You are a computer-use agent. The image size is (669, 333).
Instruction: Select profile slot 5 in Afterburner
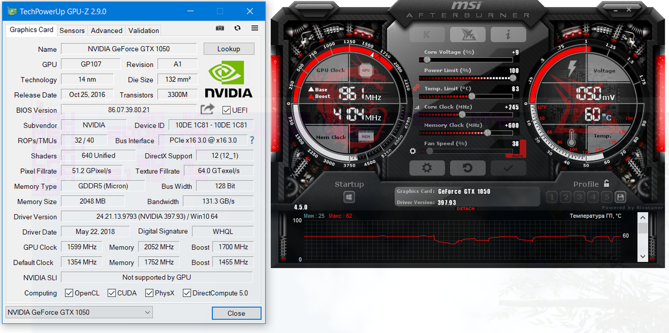(607, 197)
